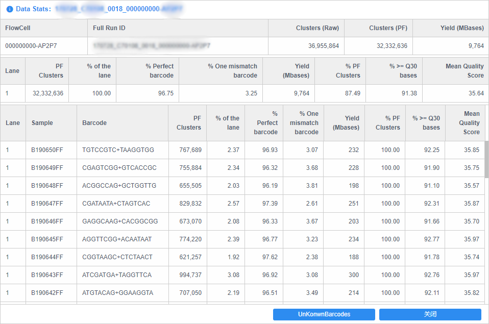
Task: Click perfect barcode value 97.62
Action: [270, 257]
